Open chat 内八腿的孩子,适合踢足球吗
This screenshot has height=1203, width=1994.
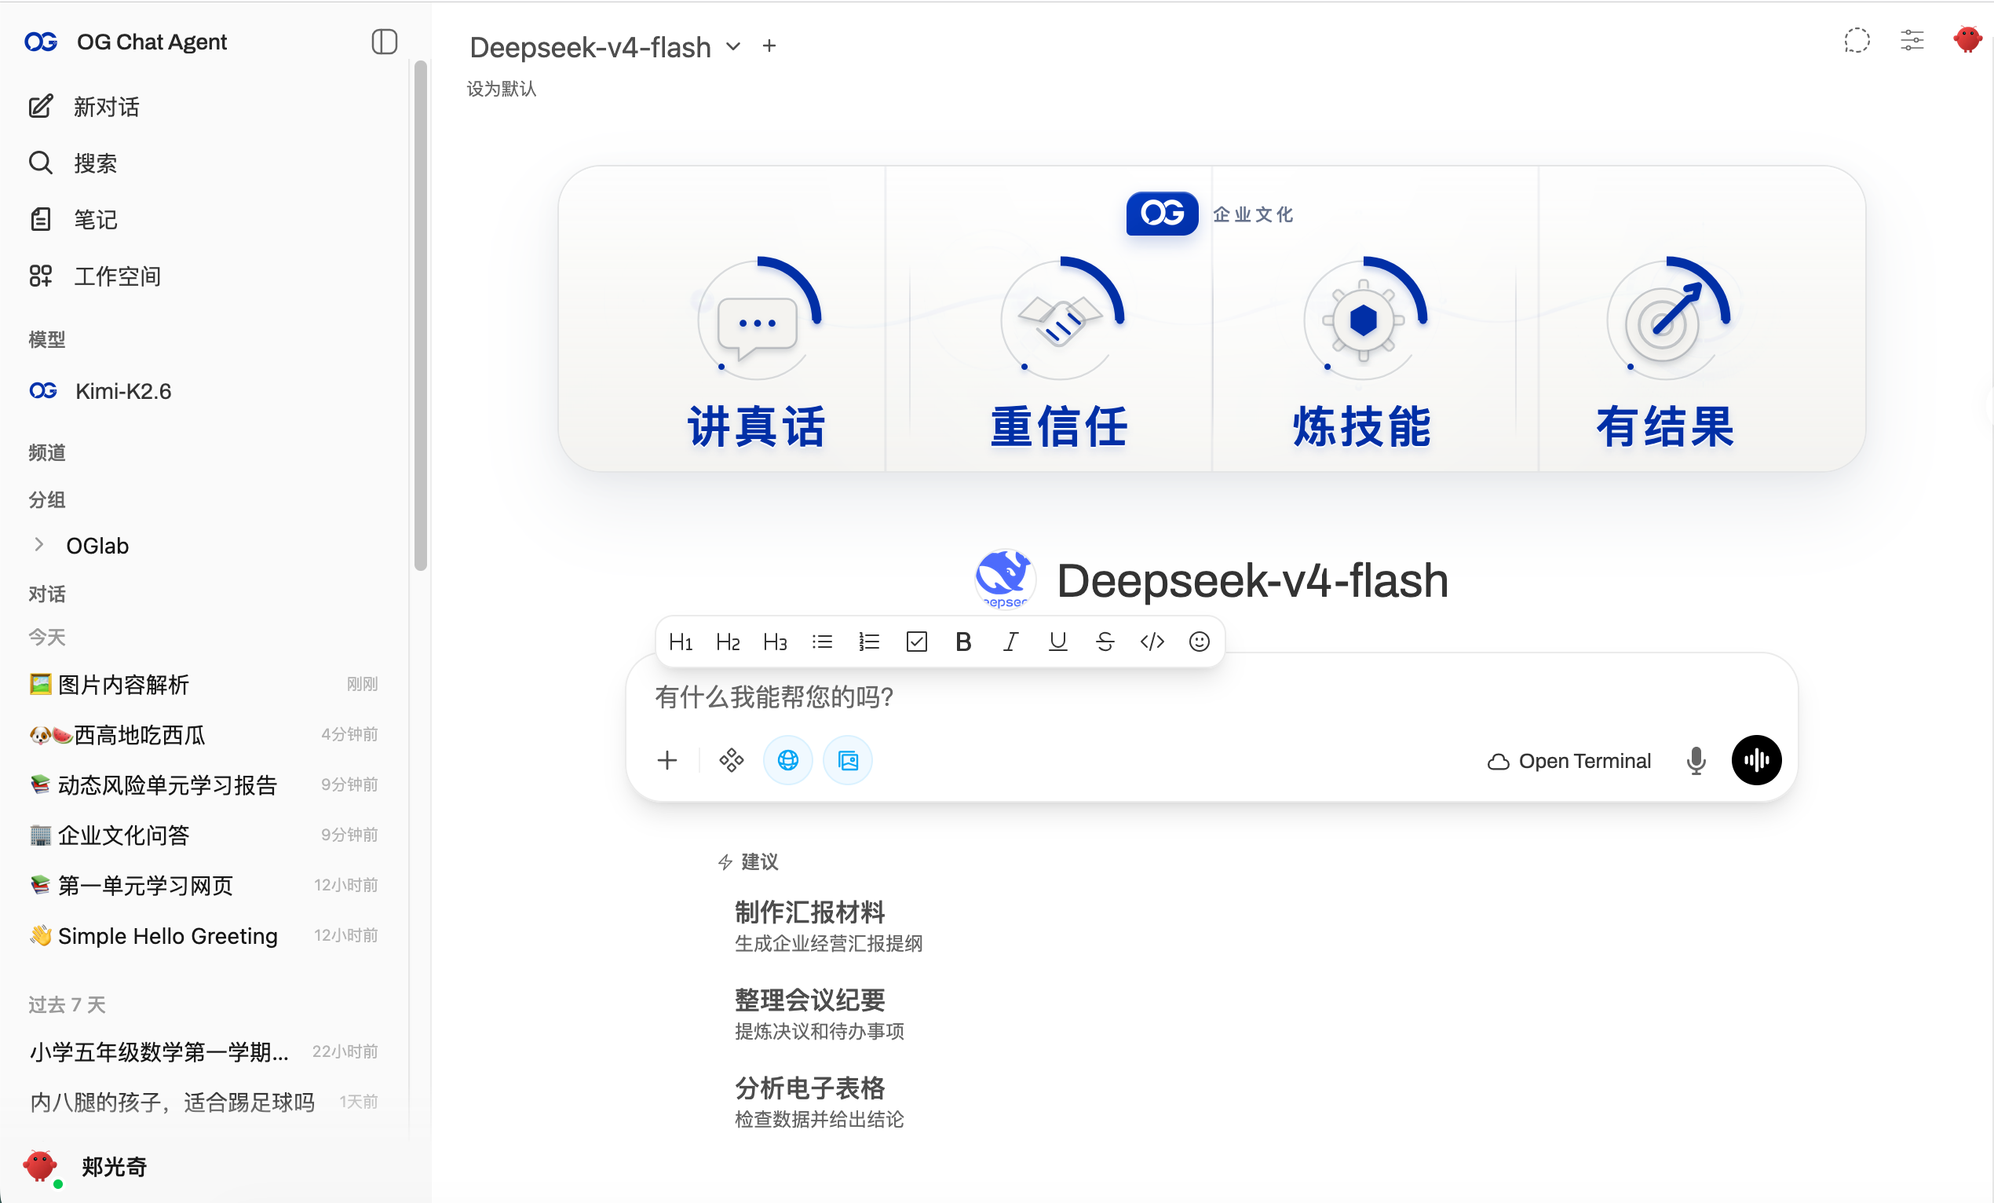pos(204,1102)
